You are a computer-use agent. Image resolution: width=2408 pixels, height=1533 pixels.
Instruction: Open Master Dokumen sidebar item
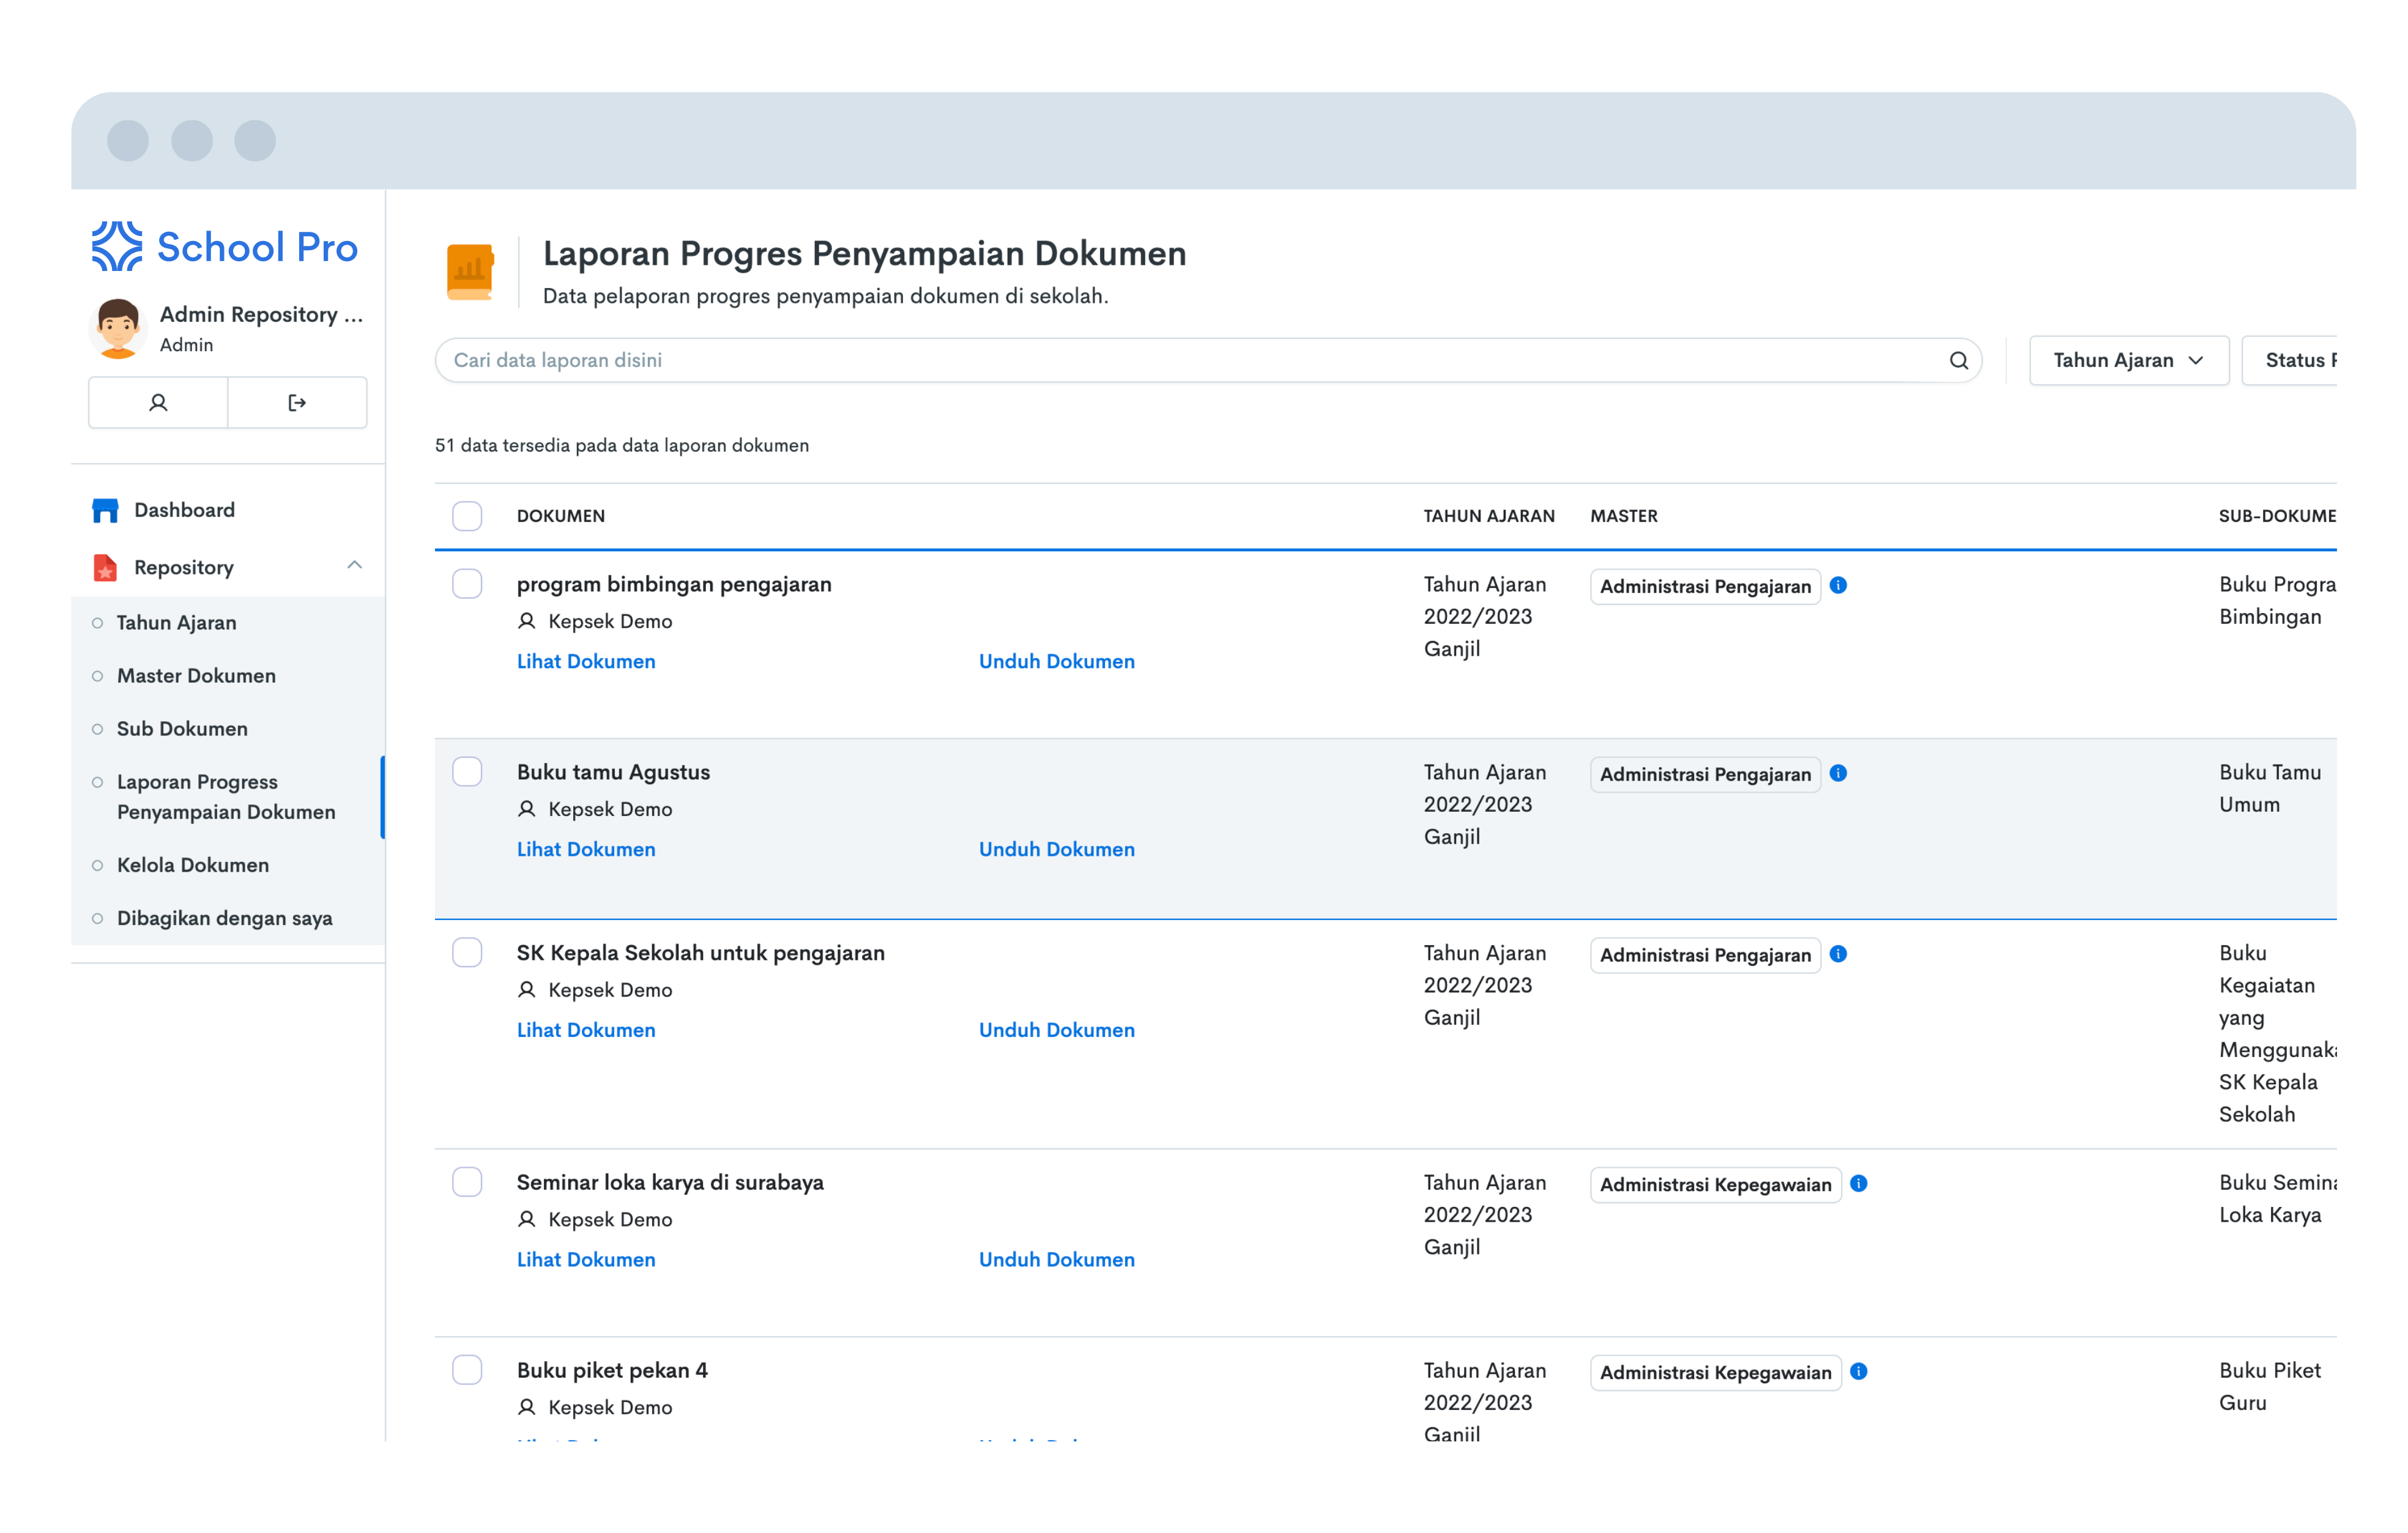tap(196, 676)
